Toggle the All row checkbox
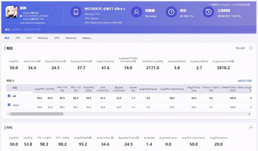This screenshot has width=258, height=151. coord(9,96)
